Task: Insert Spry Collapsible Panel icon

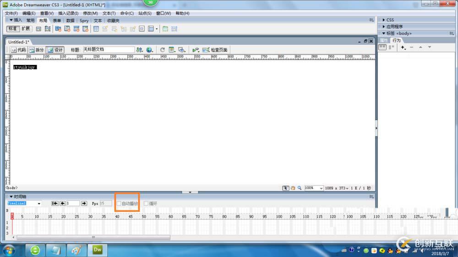Action: pyautogui.click(x=85, y=29)
